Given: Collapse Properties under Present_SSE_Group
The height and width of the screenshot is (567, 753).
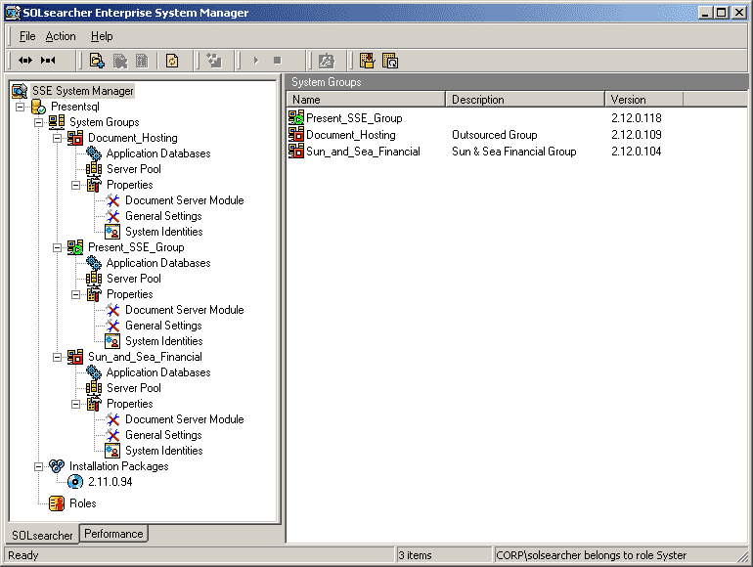Looking at the screenshot, I should pos(76,294).
